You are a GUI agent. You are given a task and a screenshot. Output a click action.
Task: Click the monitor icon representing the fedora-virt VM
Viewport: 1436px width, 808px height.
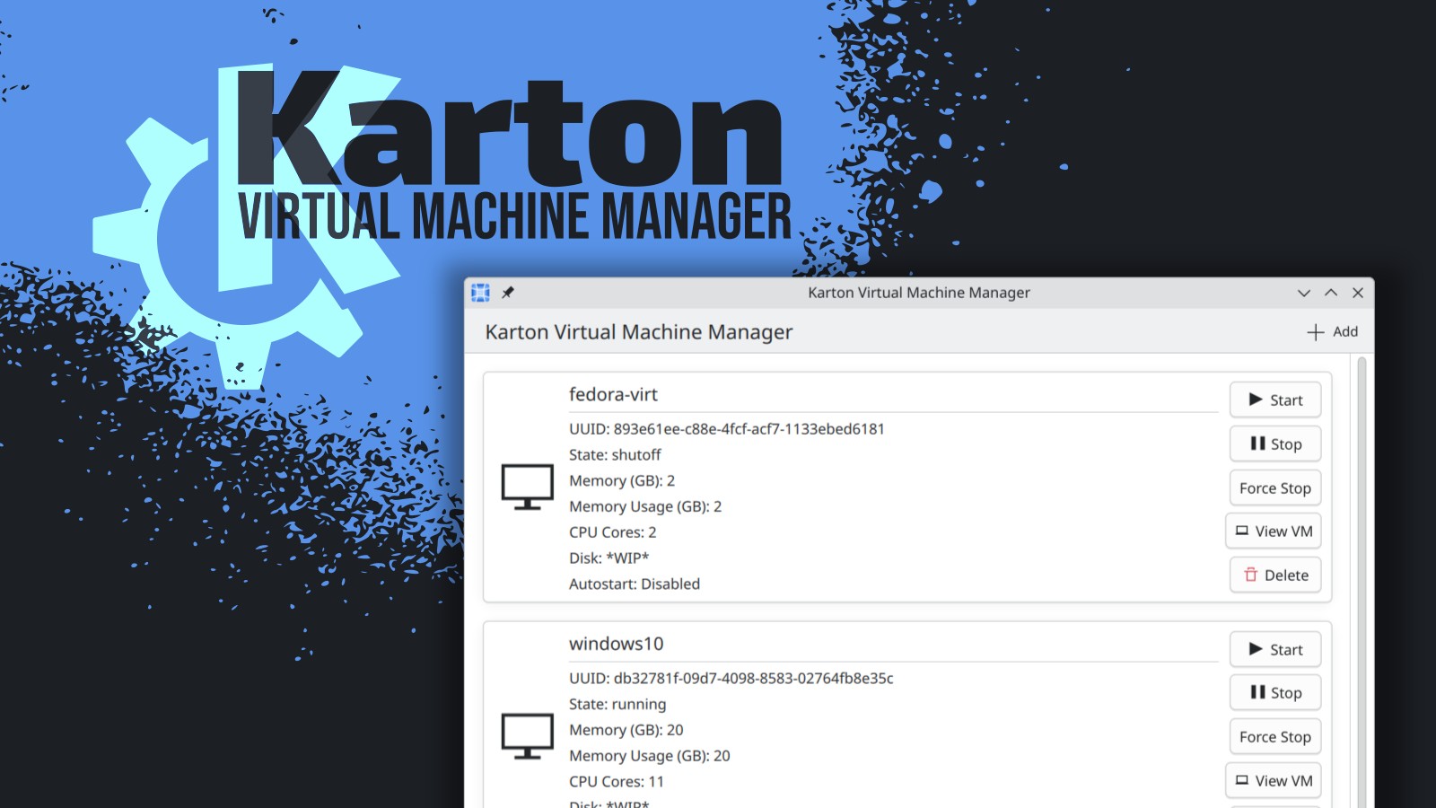click(x=528, y=486)
